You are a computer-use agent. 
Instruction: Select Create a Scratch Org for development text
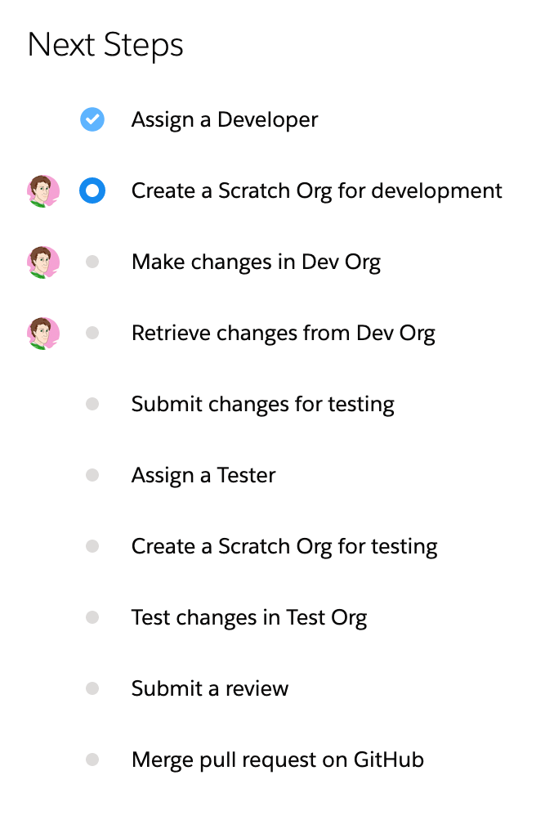tap(316, 190)
